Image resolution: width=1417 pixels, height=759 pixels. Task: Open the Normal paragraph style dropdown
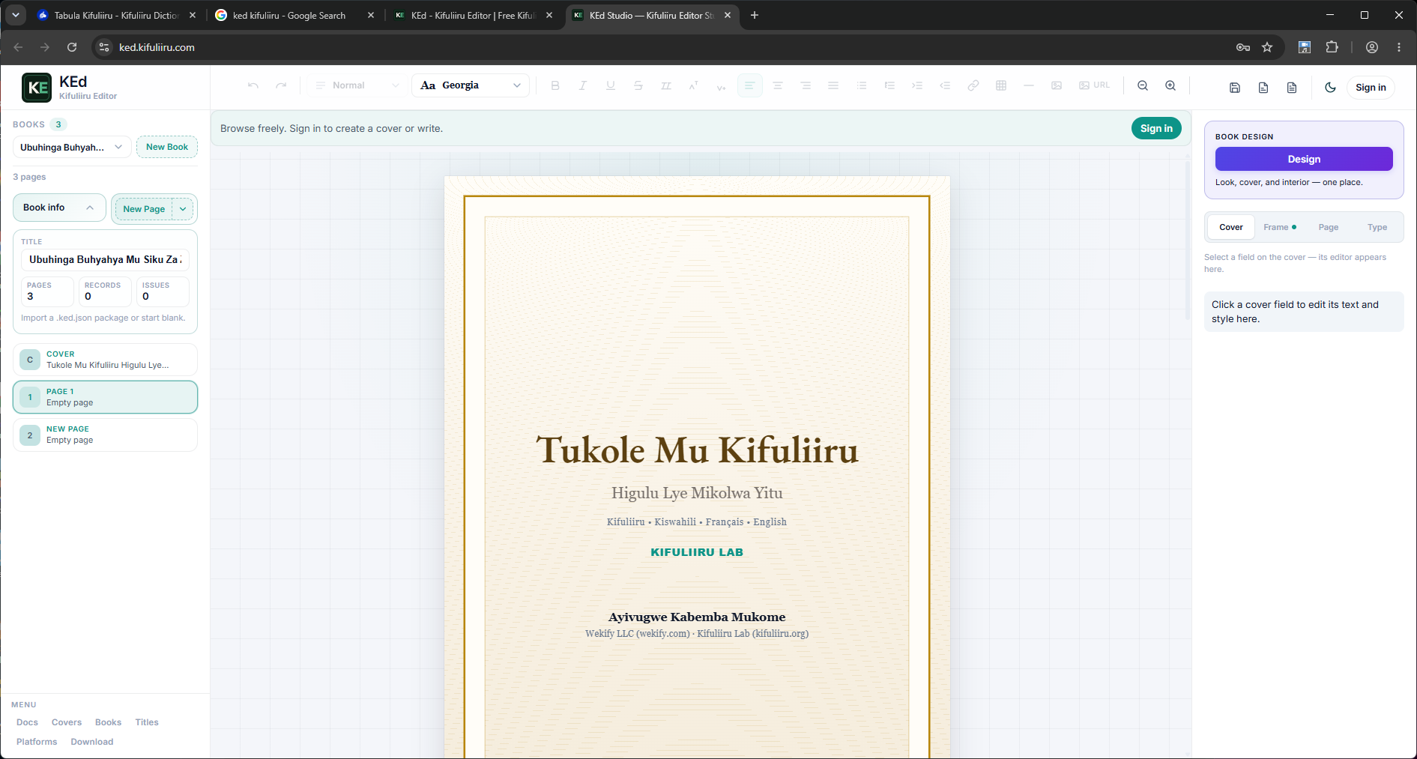(357, 85)
